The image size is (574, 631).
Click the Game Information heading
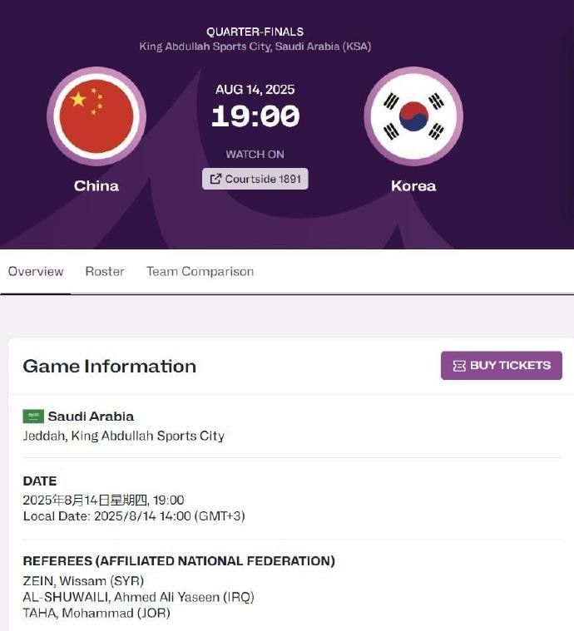(109, 366)
